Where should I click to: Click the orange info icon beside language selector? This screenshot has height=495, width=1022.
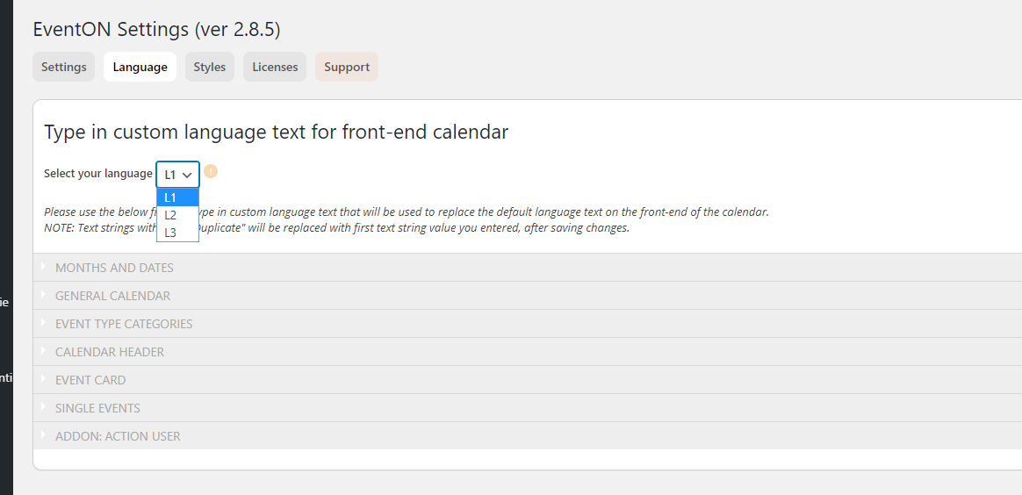[x=211, y=171]
